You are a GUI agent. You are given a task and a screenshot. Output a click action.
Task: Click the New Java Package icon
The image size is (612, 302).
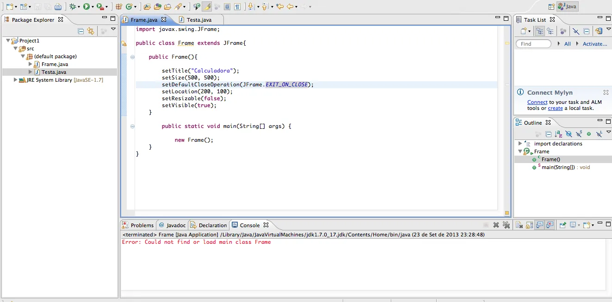118,6
